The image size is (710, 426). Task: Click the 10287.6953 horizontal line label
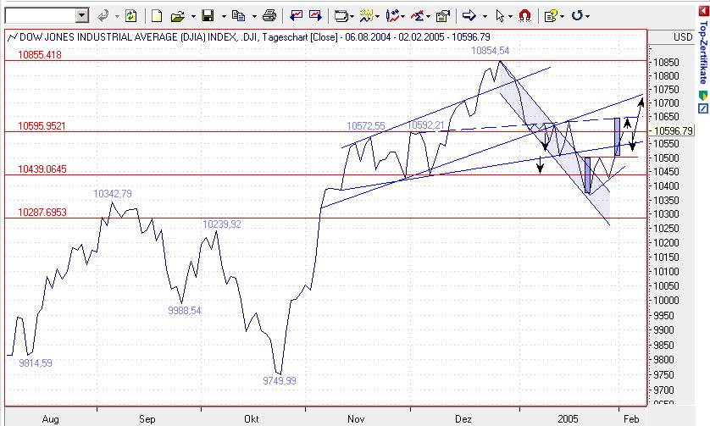(x=42, y=213)
